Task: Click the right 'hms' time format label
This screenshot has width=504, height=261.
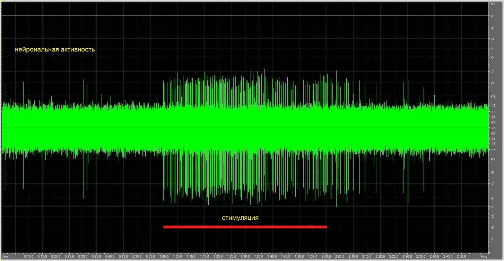Action: [x=484, y=257]
